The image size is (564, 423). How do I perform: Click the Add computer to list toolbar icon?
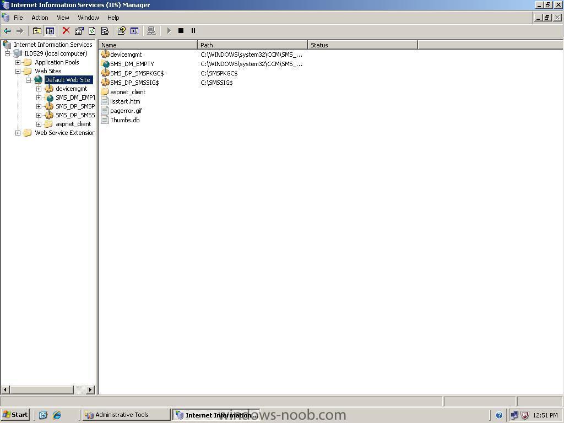tap(151, 31)
